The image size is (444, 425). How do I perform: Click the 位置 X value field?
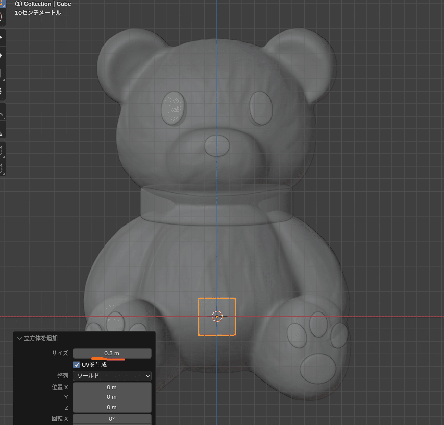tap(112, 387)
